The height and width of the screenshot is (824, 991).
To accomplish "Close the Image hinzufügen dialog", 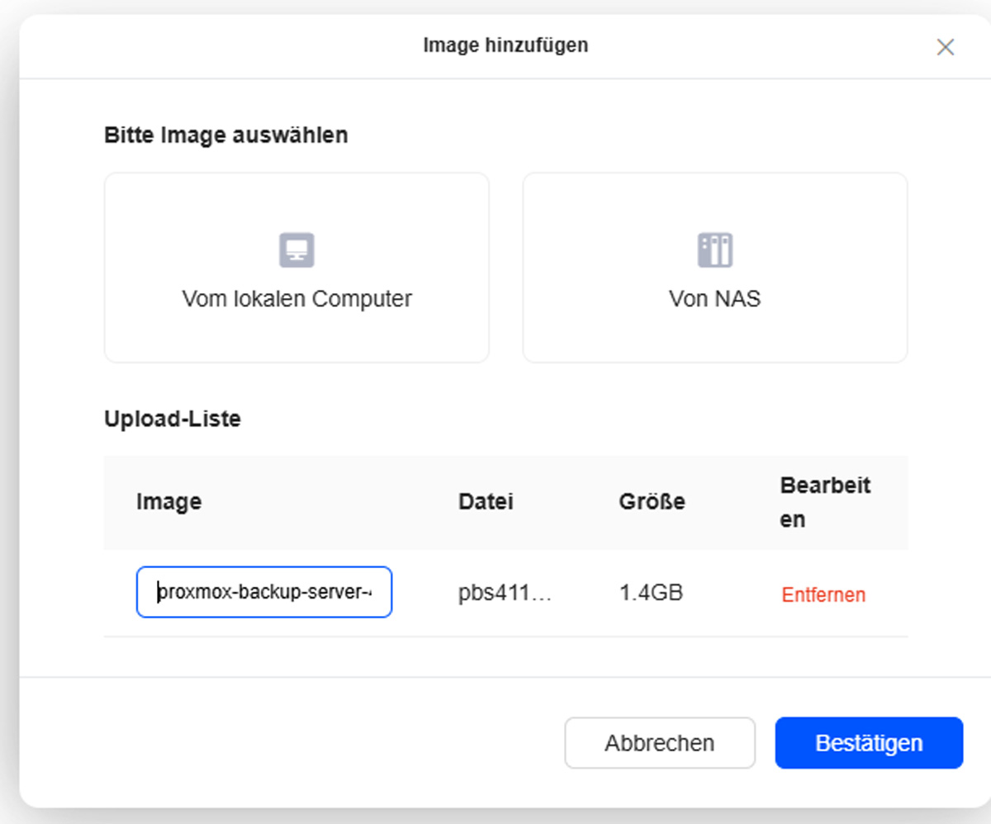I will pos(945,47).
